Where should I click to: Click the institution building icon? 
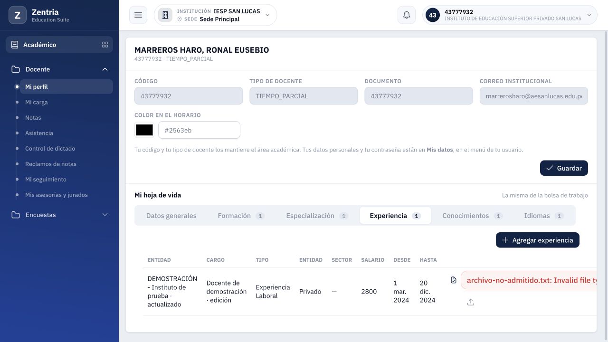pos(165,15)
